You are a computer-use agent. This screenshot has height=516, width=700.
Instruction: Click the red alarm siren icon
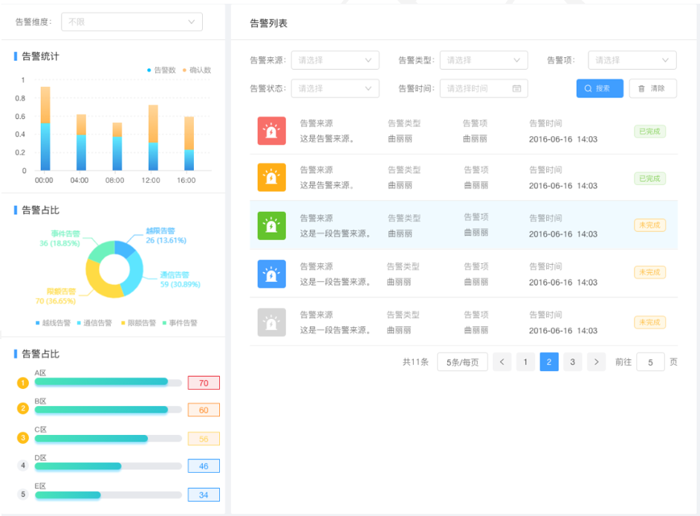271,131
